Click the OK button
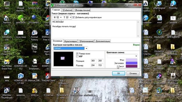Screen dimensions: 182x102 click(119, 73)
